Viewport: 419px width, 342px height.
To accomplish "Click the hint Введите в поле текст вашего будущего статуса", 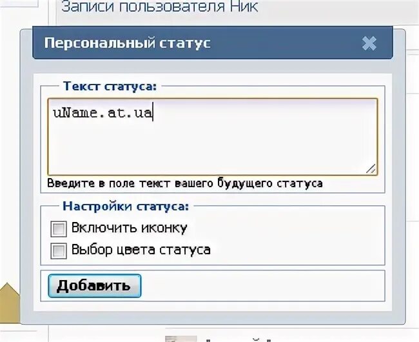I will [185, 184].
